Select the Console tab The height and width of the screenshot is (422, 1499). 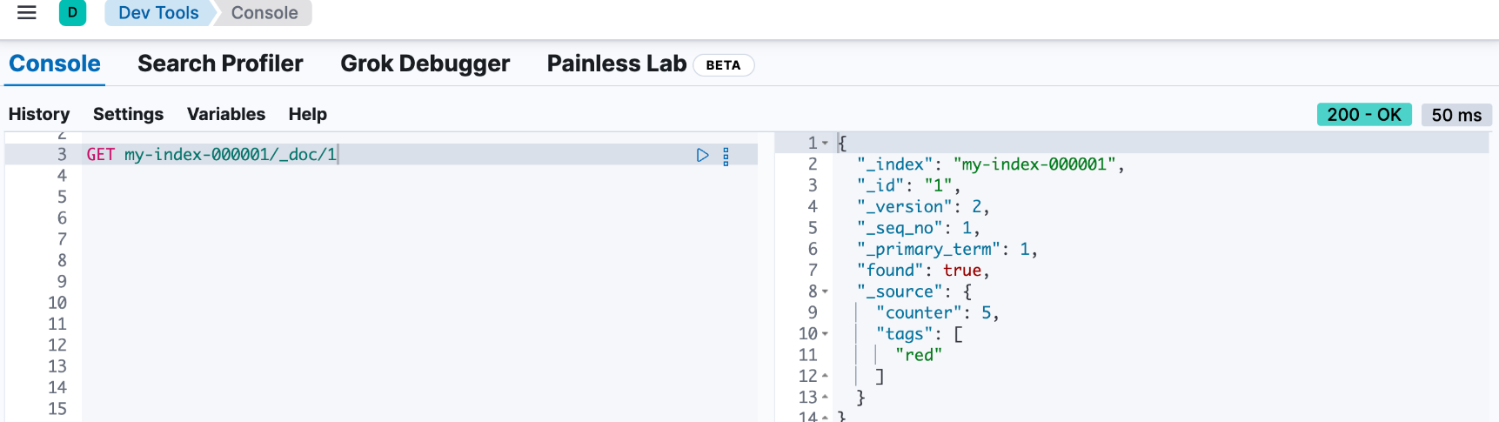(55, 64)
